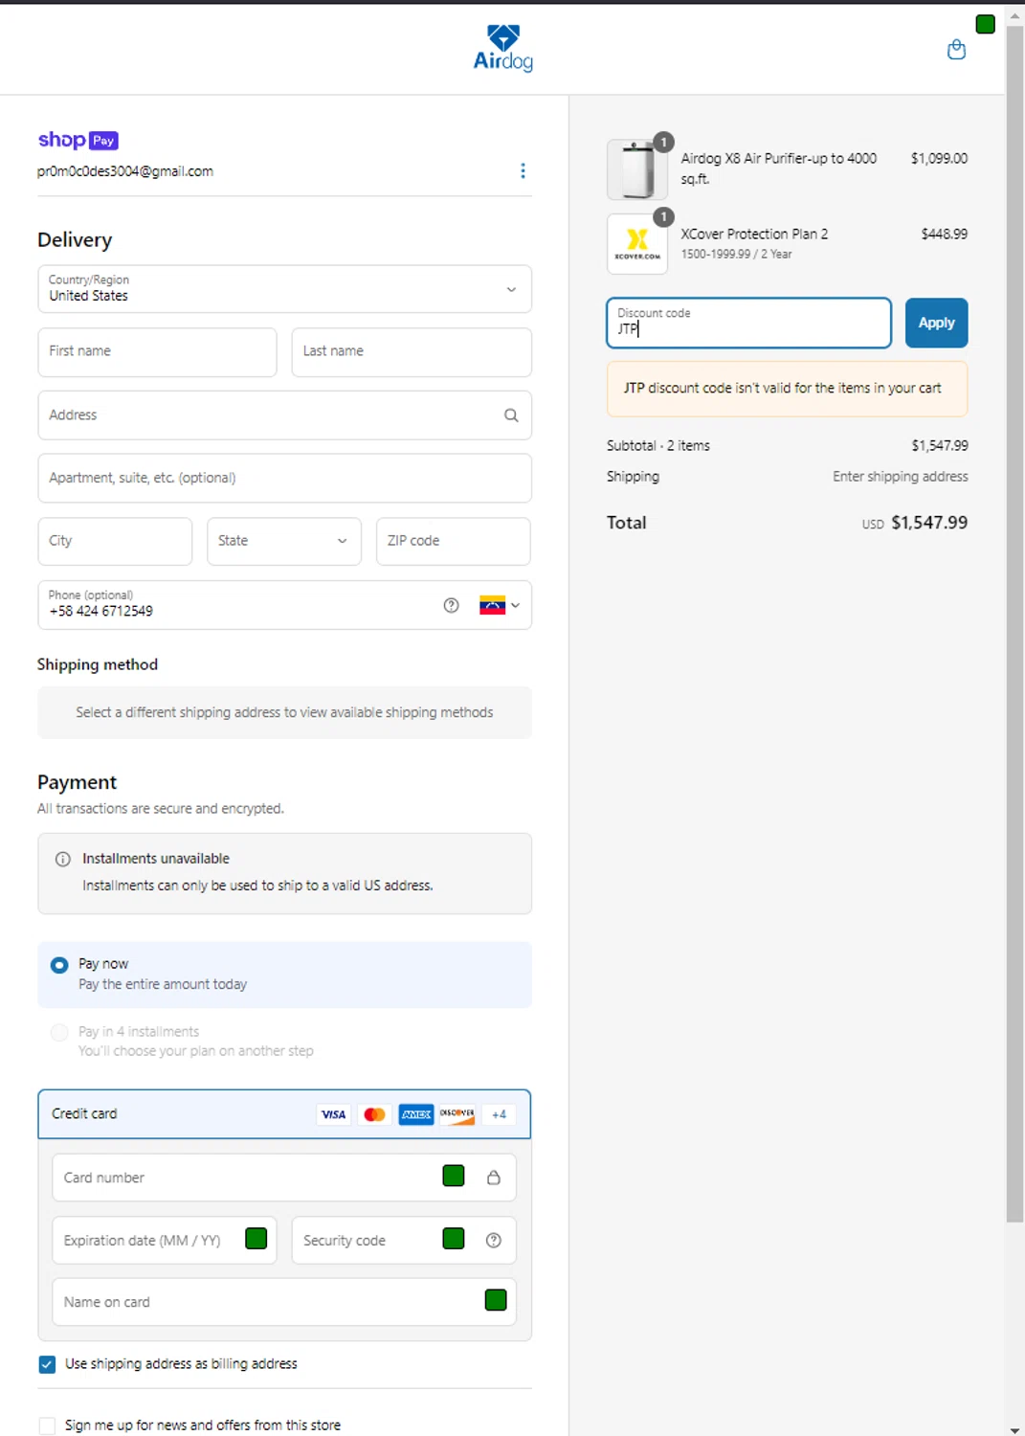Image resolution: width=1025 pixels, height=1436 pixels.
Task: Check Sign me up for news and offers
Action: coord(47,1425)
